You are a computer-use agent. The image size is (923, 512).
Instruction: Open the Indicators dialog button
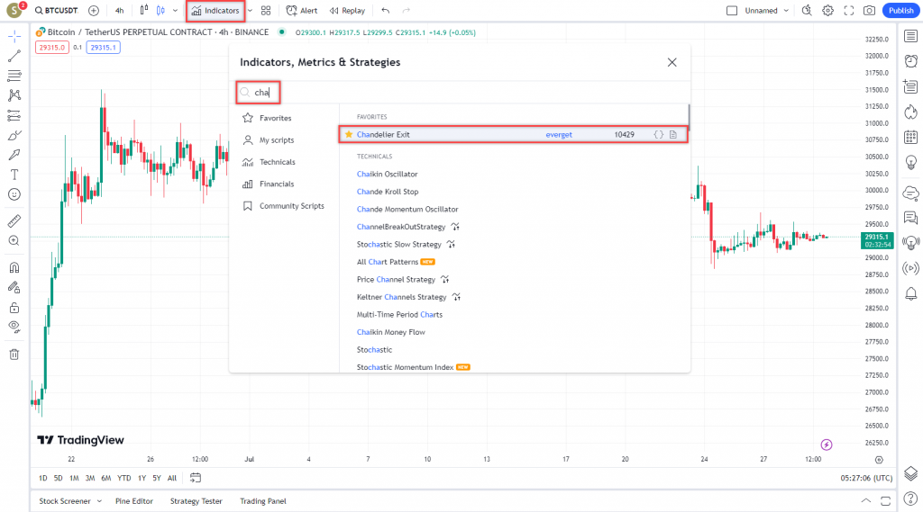pos(215,11)
